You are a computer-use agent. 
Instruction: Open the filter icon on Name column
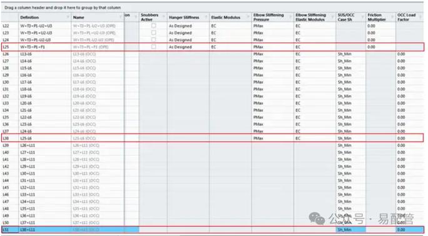coord(121,17)
